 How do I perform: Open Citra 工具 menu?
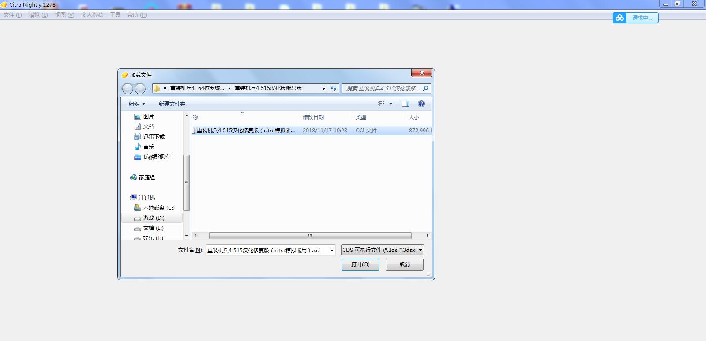click(115, 15)
